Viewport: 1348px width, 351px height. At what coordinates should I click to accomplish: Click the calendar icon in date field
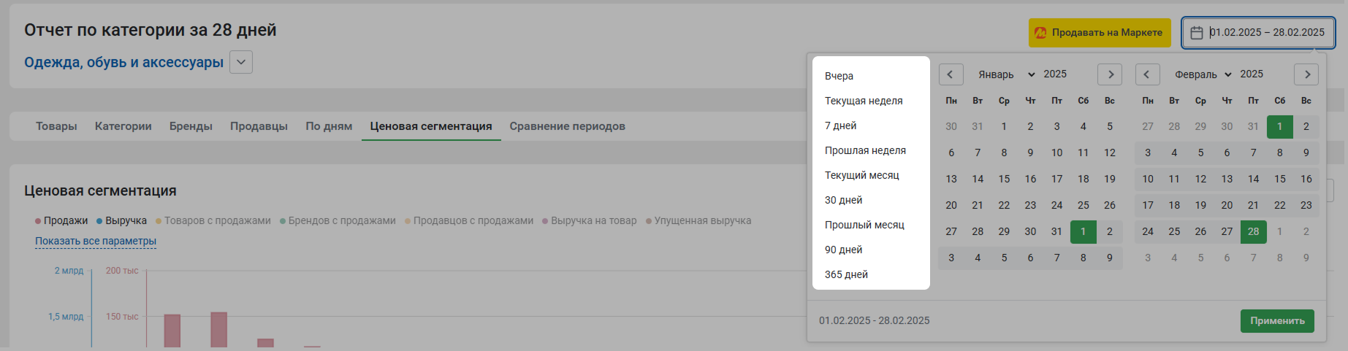point(1197,33)
